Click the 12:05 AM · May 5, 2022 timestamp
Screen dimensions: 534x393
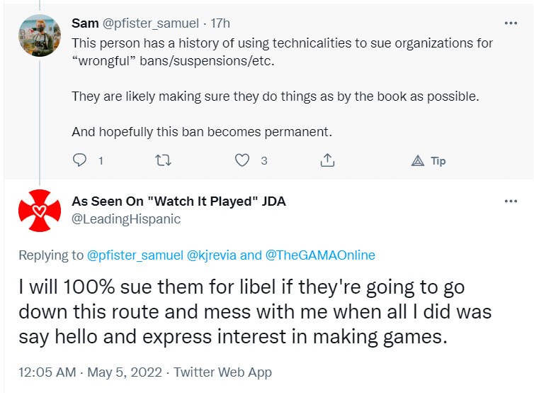tap(90, 372)
